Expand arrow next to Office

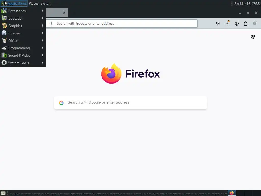(43, 40)
